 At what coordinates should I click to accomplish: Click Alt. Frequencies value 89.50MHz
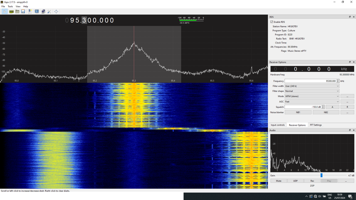coord(293,47)
